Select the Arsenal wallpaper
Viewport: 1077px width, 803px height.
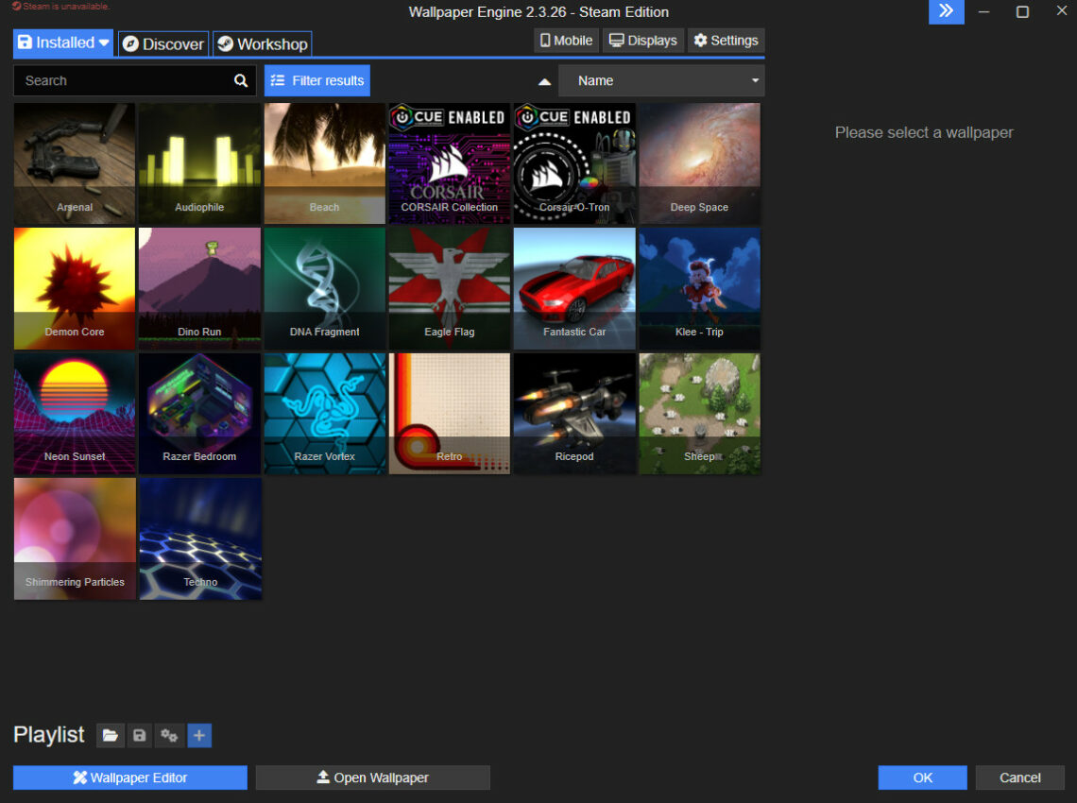click(x=75, y=163)
